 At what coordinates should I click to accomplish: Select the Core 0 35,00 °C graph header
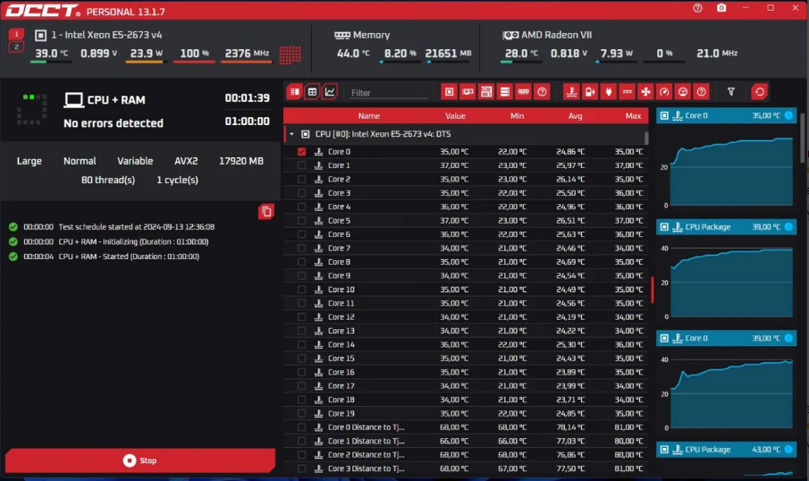(x=726, y=115)
